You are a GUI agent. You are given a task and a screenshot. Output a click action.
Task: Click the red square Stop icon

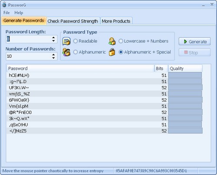[x=186, y=52]
